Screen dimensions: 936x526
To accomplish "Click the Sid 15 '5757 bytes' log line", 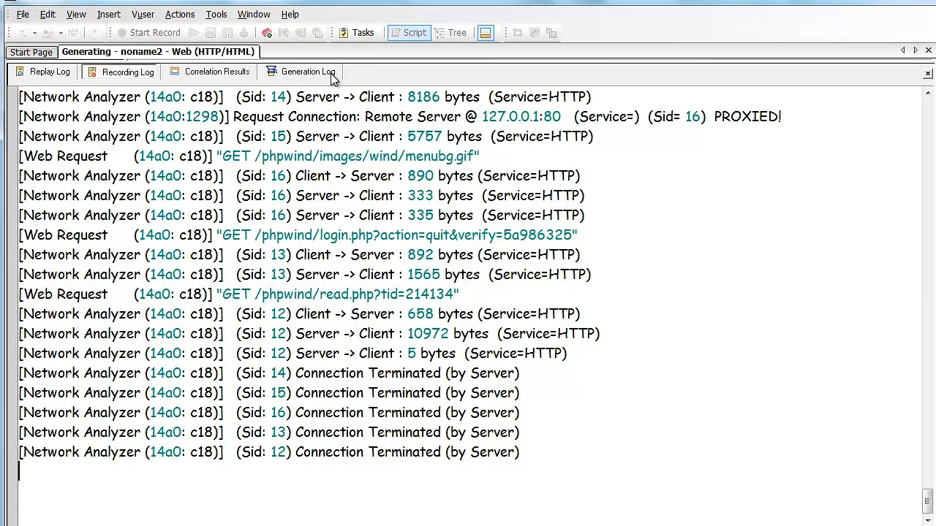I will (x=306, y=136).
